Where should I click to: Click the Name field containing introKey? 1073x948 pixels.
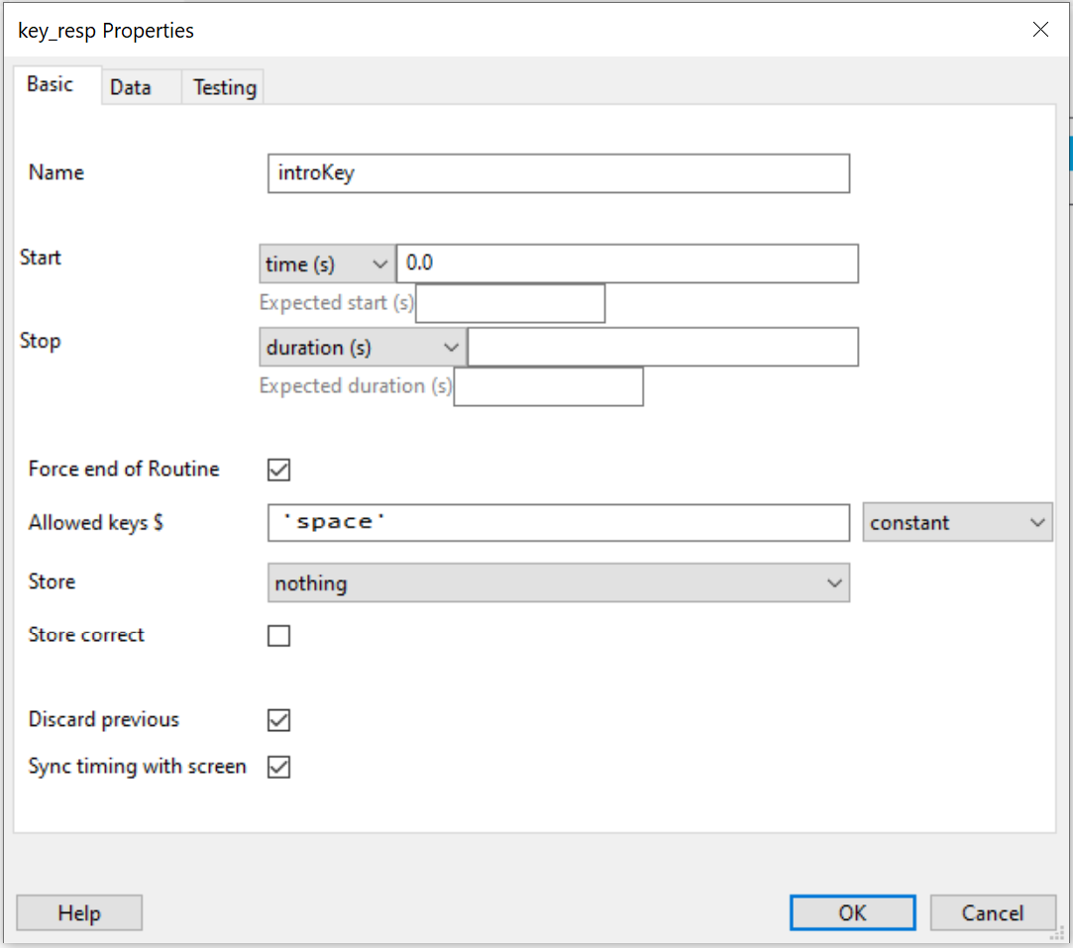[x=558, y=172]
